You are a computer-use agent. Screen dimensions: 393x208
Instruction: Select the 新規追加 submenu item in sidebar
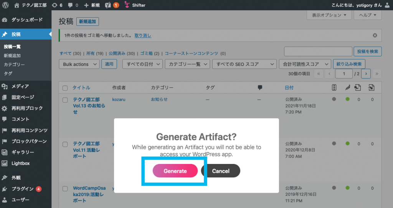[12, 56]
